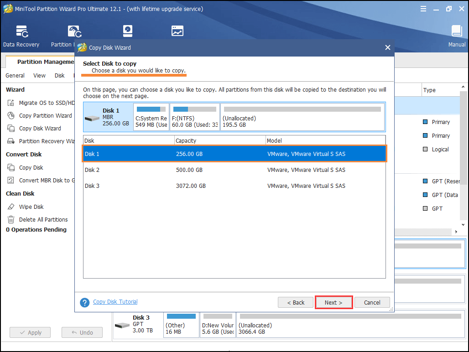The height and width of the screenshot is (352, 469).
Task: Close the Copy Disk Wizard dialog
Action: 388,47
